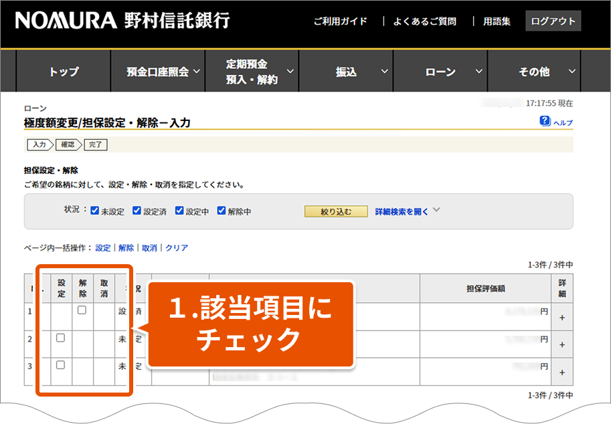
Task: Toggle the 未設定 status checkbox
Action: [95, 211]
